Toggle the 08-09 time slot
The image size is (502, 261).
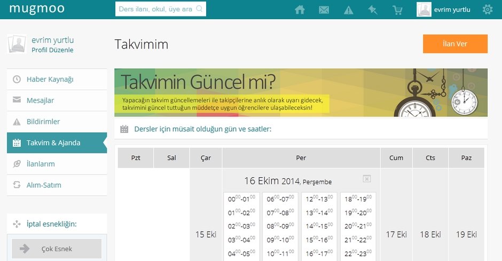pyautogui.click(x=280, y=226)
